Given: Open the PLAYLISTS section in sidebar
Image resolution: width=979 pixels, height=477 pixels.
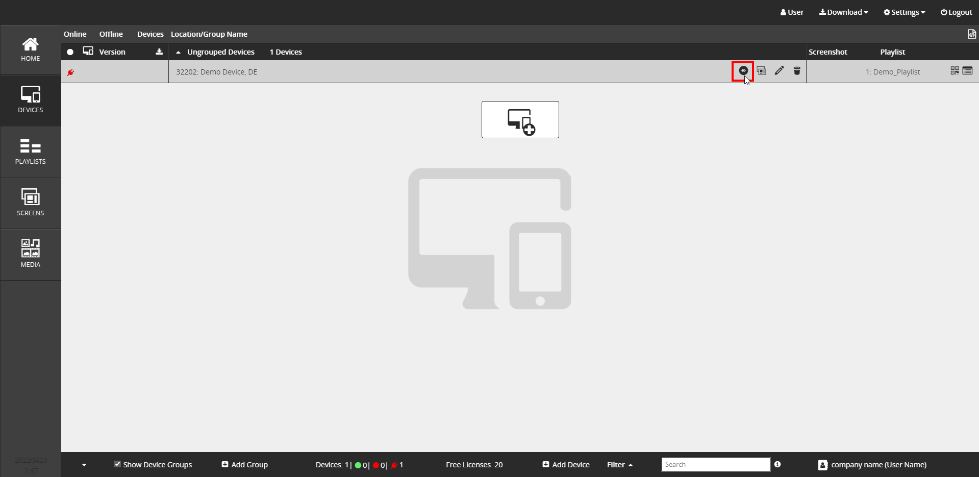Looking at the screenshot, I should tap(31, 152).
